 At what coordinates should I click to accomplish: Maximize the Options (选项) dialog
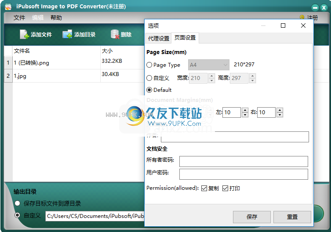[x=283, y=25]
